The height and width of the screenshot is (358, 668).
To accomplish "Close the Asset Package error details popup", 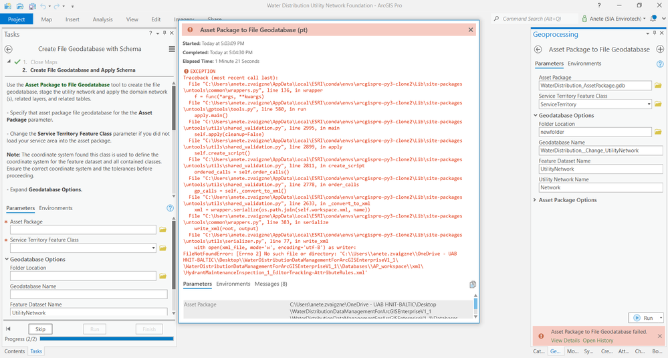I will (x=470, y=30).
